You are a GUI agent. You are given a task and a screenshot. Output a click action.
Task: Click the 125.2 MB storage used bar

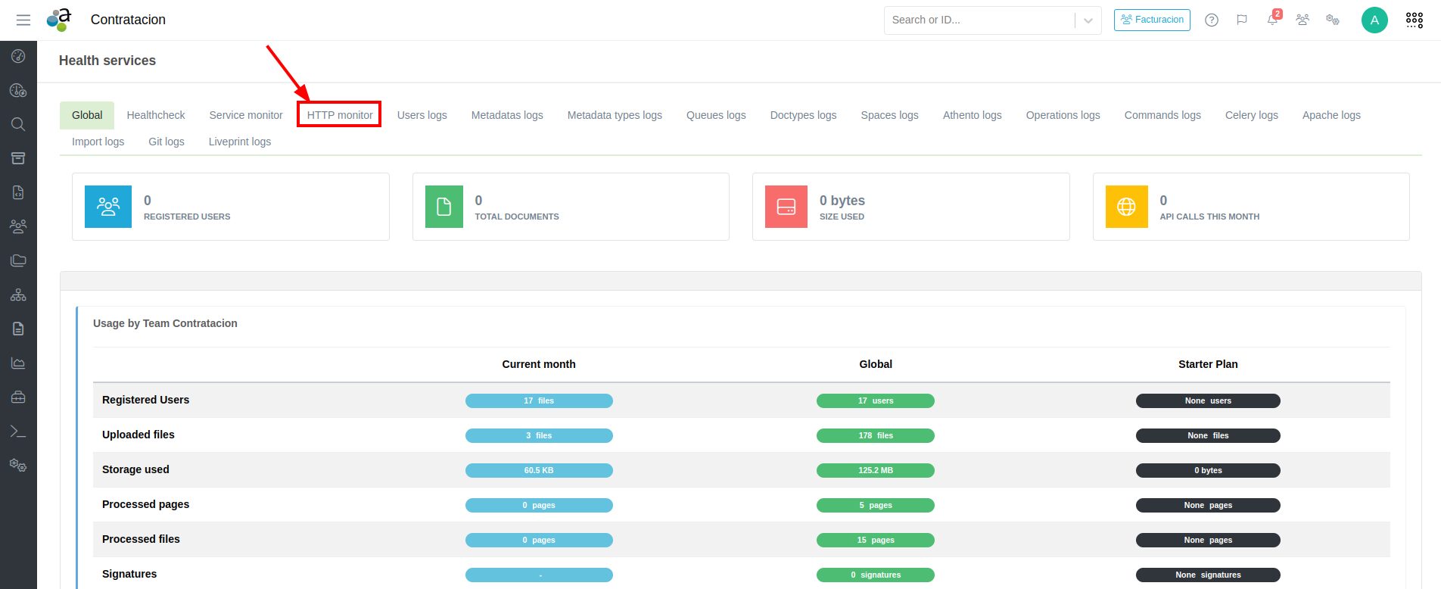click(x=875, y=470)
